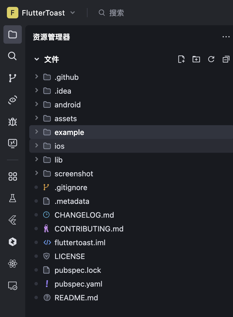Open the Search icon in activity bar

point(12,56)
